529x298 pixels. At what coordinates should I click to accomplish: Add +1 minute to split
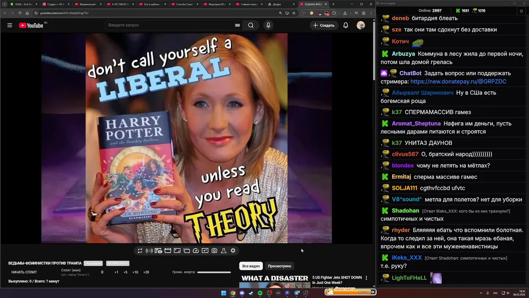coord(116,272)
